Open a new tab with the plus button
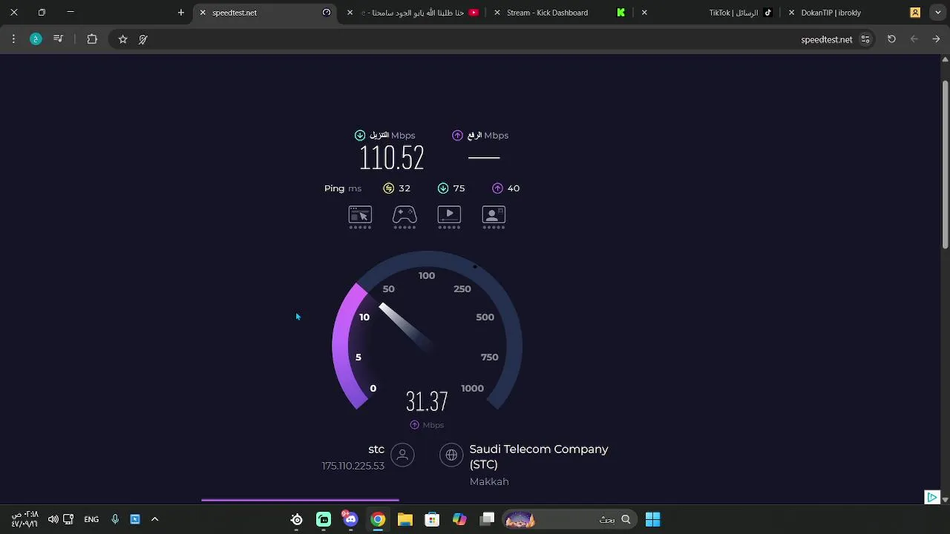 point(181,13)
